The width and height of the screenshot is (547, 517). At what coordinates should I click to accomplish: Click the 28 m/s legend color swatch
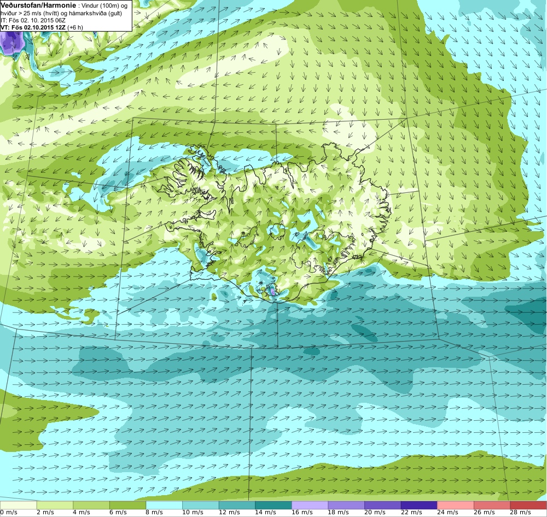pyautogui.click(x=528, y=505)
